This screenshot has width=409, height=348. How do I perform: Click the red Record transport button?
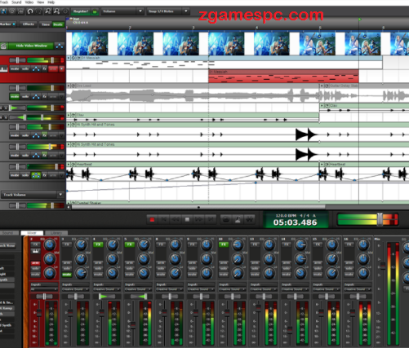coord(152,219)
